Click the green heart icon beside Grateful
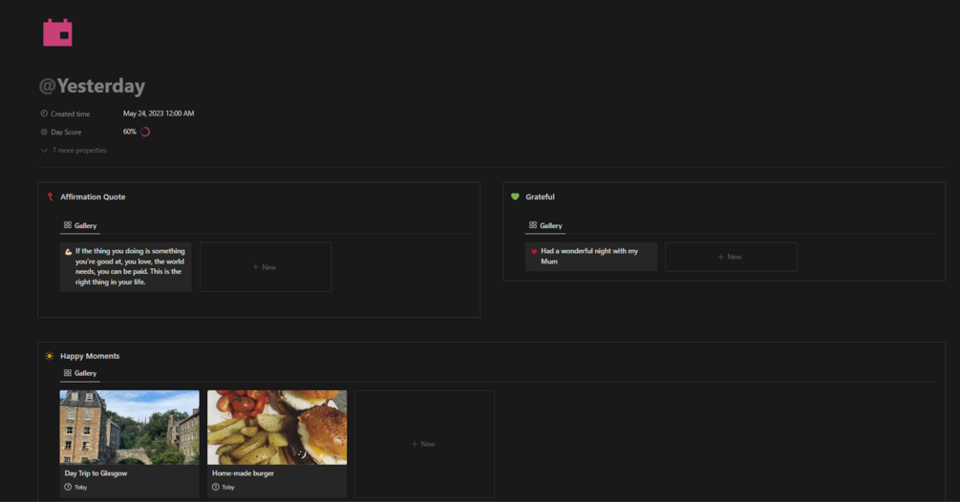Screen dimensions: 960x502 (x=515, y=197)
